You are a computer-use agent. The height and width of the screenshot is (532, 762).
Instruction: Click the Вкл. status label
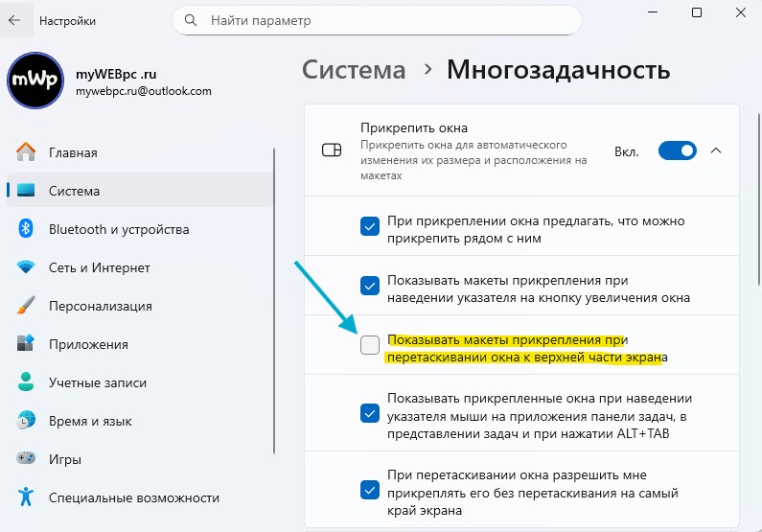pos(627,151)
